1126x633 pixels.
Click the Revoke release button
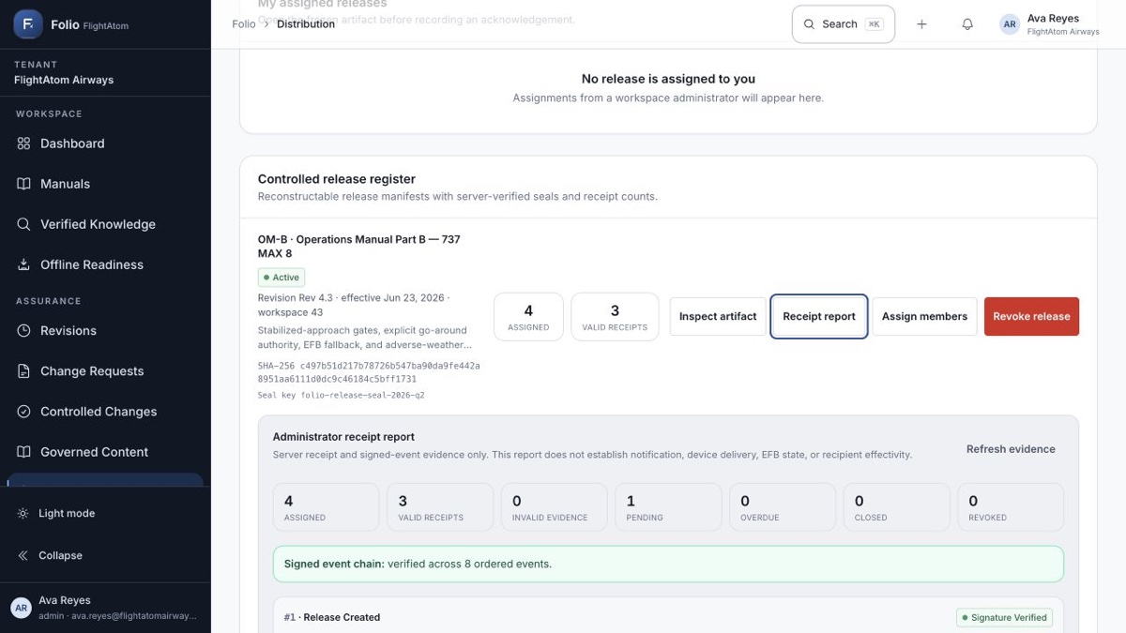[x=1031, y=316]
